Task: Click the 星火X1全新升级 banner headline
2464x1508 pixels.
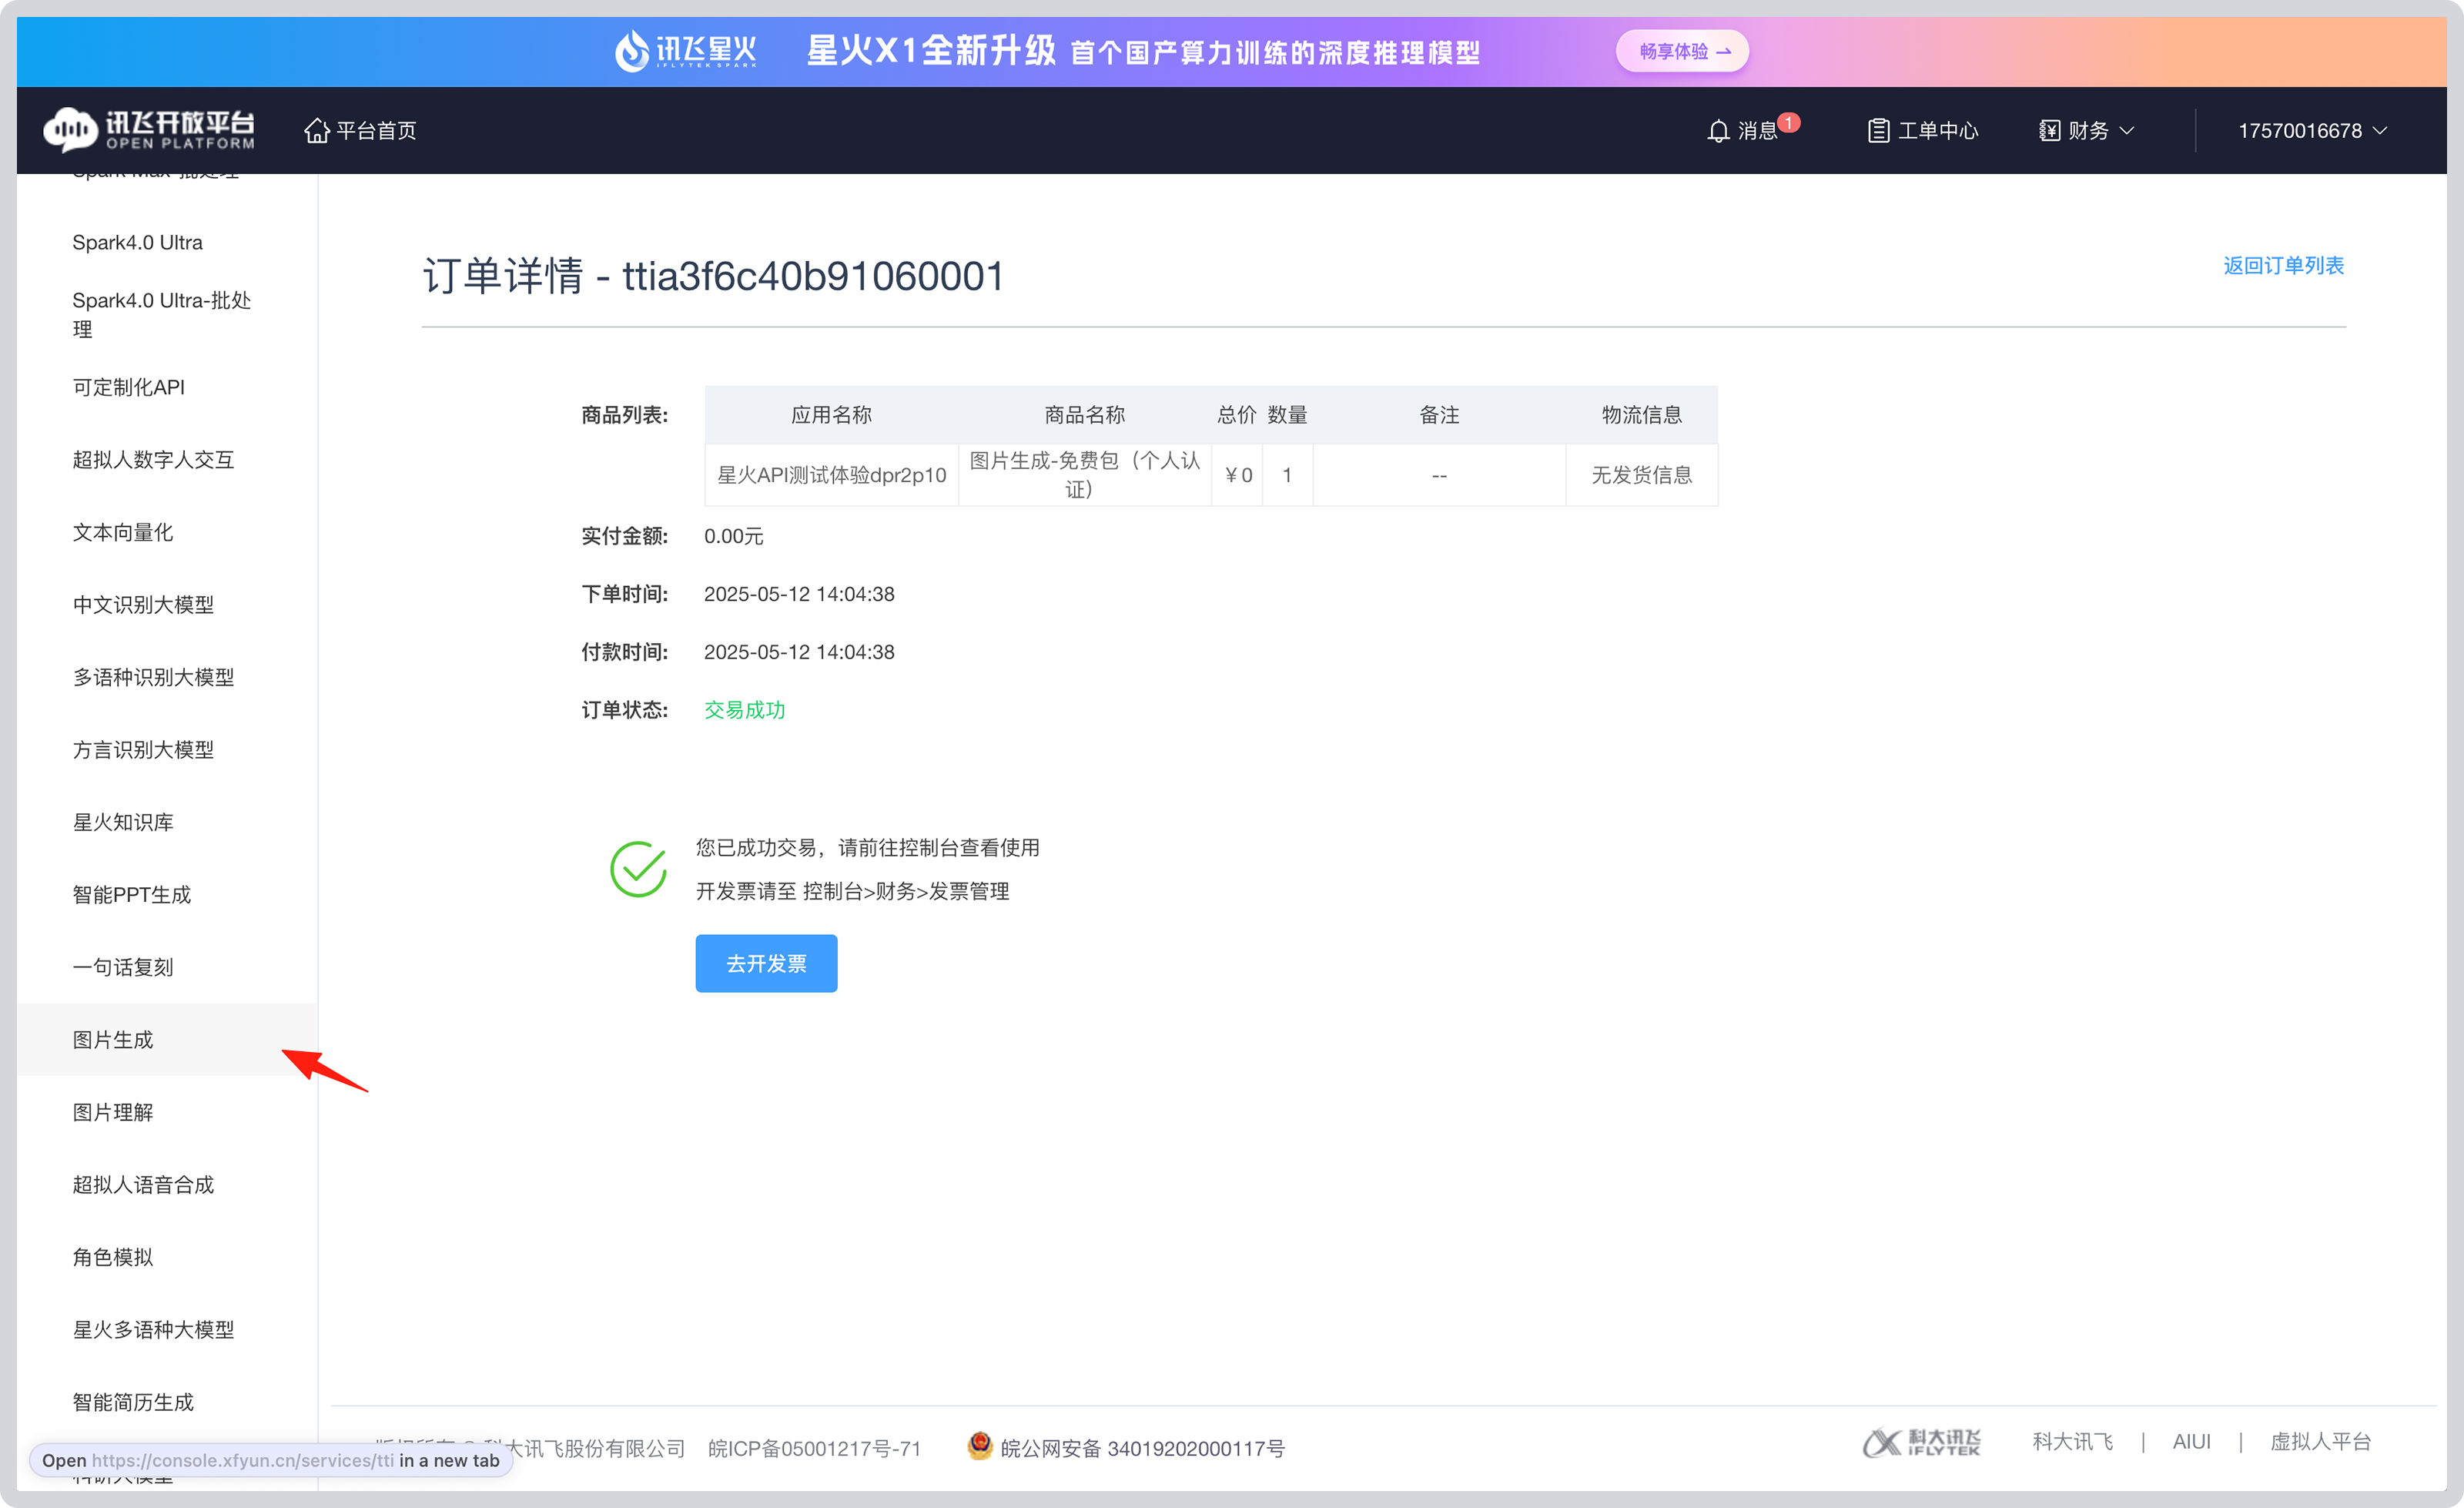Action: point(931,50)
